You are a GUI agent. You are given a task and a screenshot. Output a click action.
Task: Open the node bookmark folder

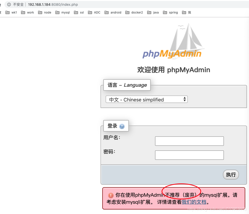[x=45, y=12]
